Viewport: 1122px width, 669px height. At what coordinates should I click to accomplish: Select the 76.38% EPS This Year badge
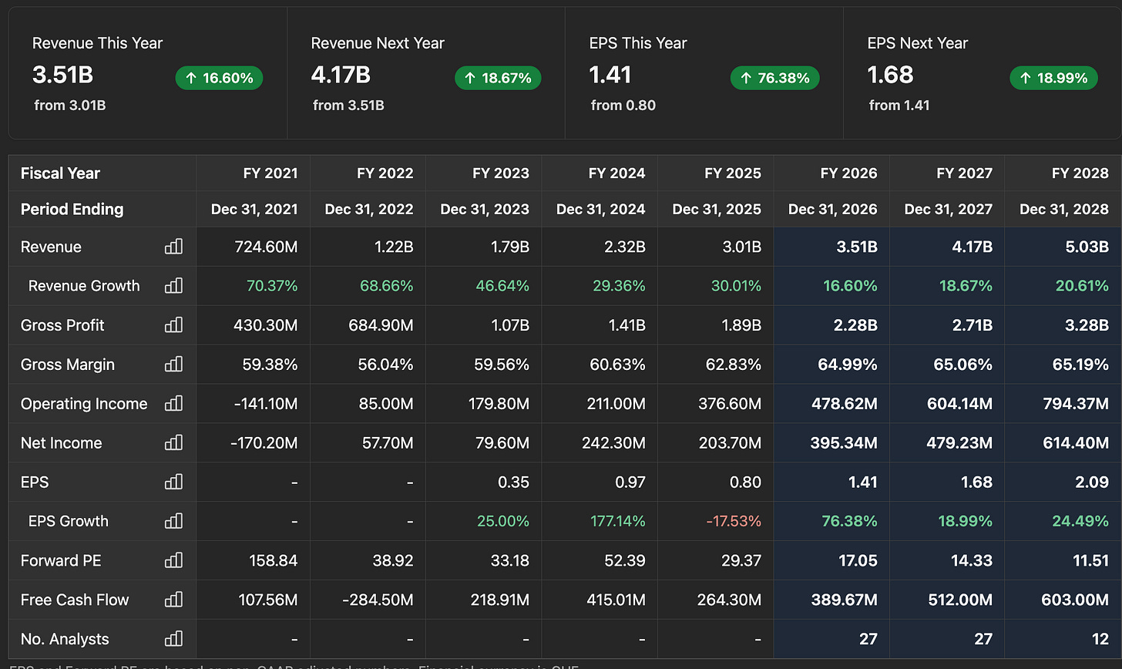774,78
